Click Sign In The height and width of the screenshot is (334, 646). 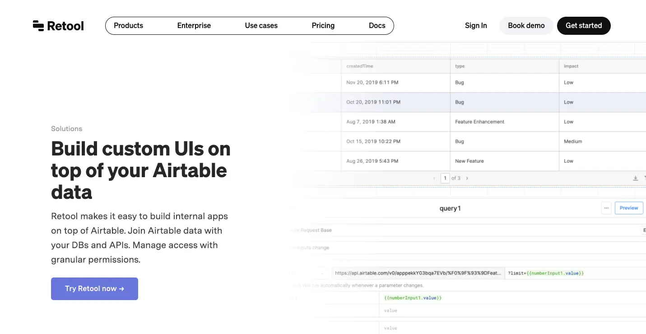(x=476, y=26)
